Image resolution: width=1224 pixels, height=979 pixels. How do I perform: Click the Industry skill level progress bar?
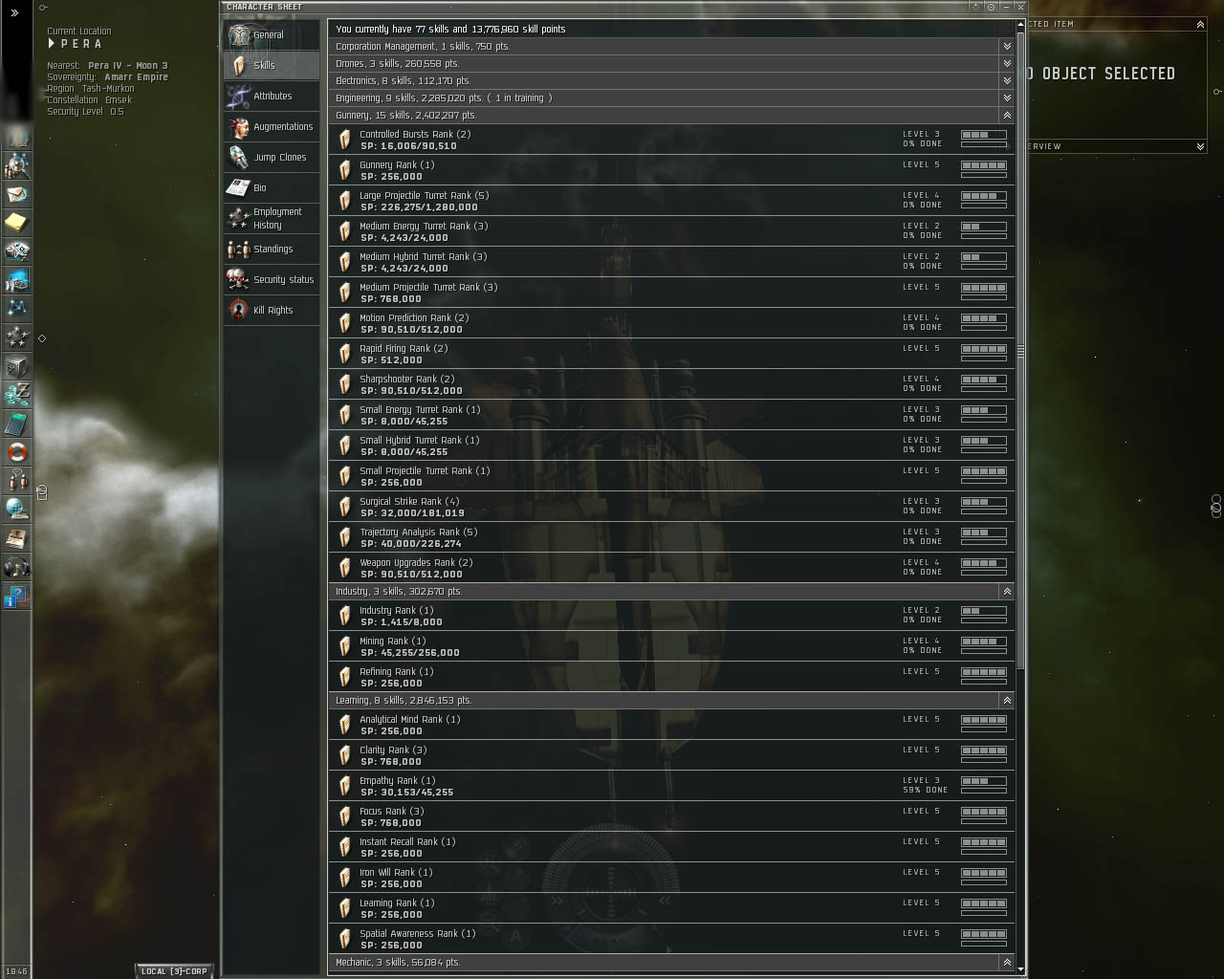pos(984,611)
